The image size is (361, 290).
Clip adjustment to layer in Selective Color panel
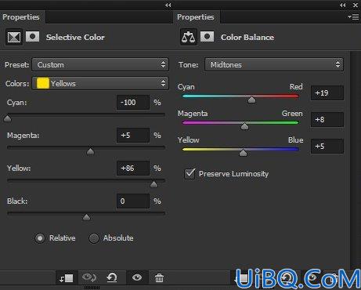(x=67, y=278)
